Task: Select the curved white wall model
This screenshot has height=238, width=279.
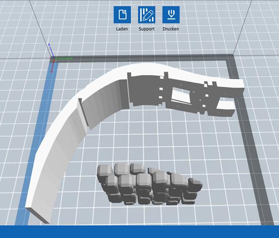Action: click(59, 142)
